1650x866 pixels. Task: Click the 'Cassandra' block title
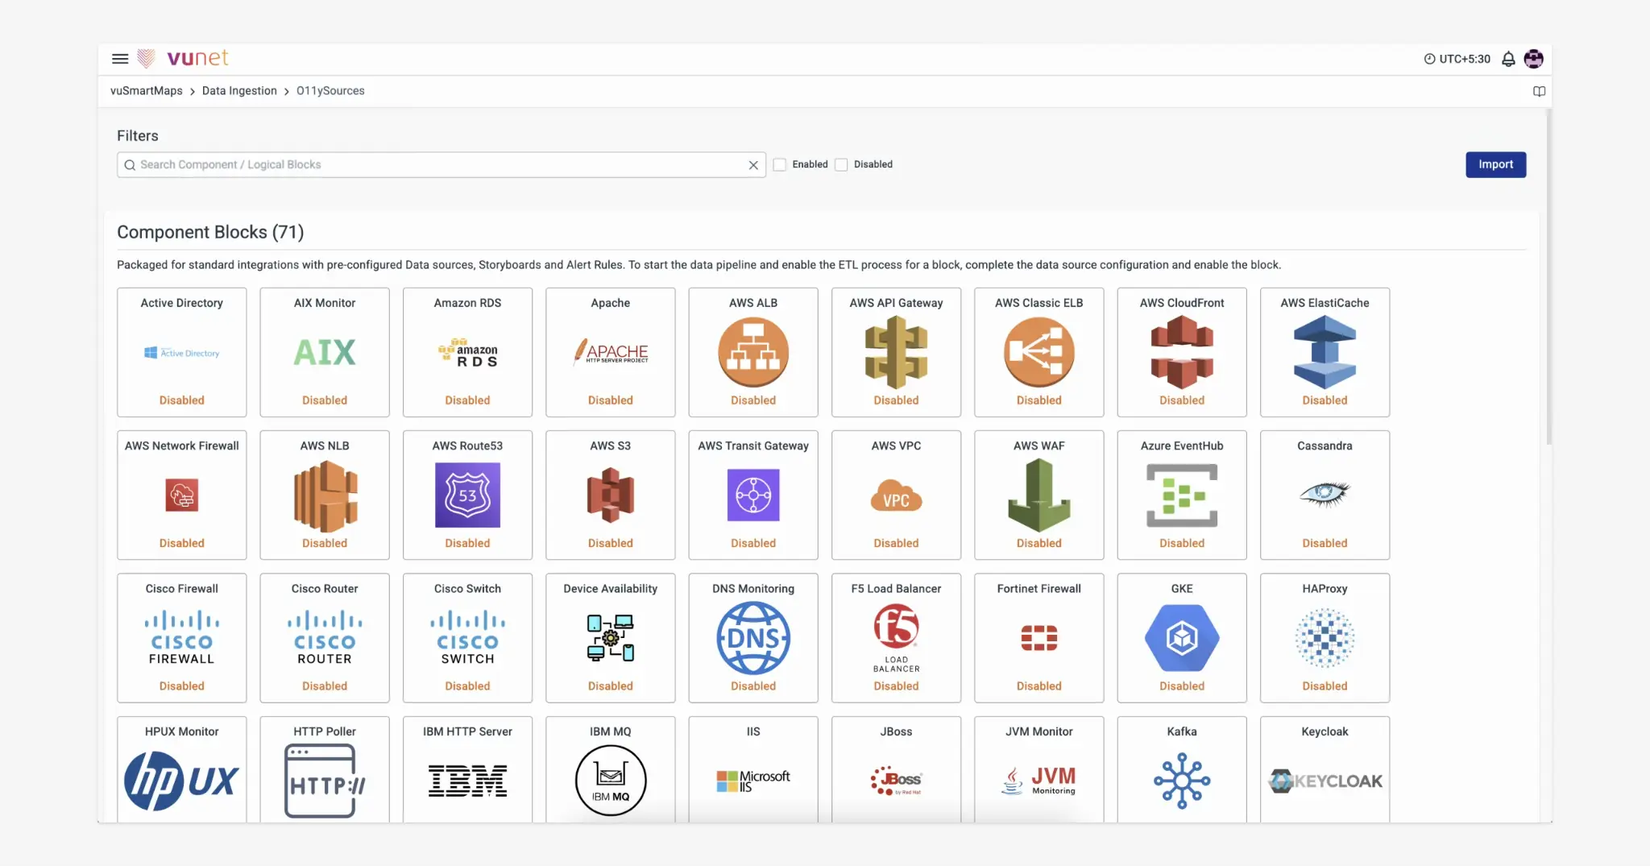(x=1325, y=445)
